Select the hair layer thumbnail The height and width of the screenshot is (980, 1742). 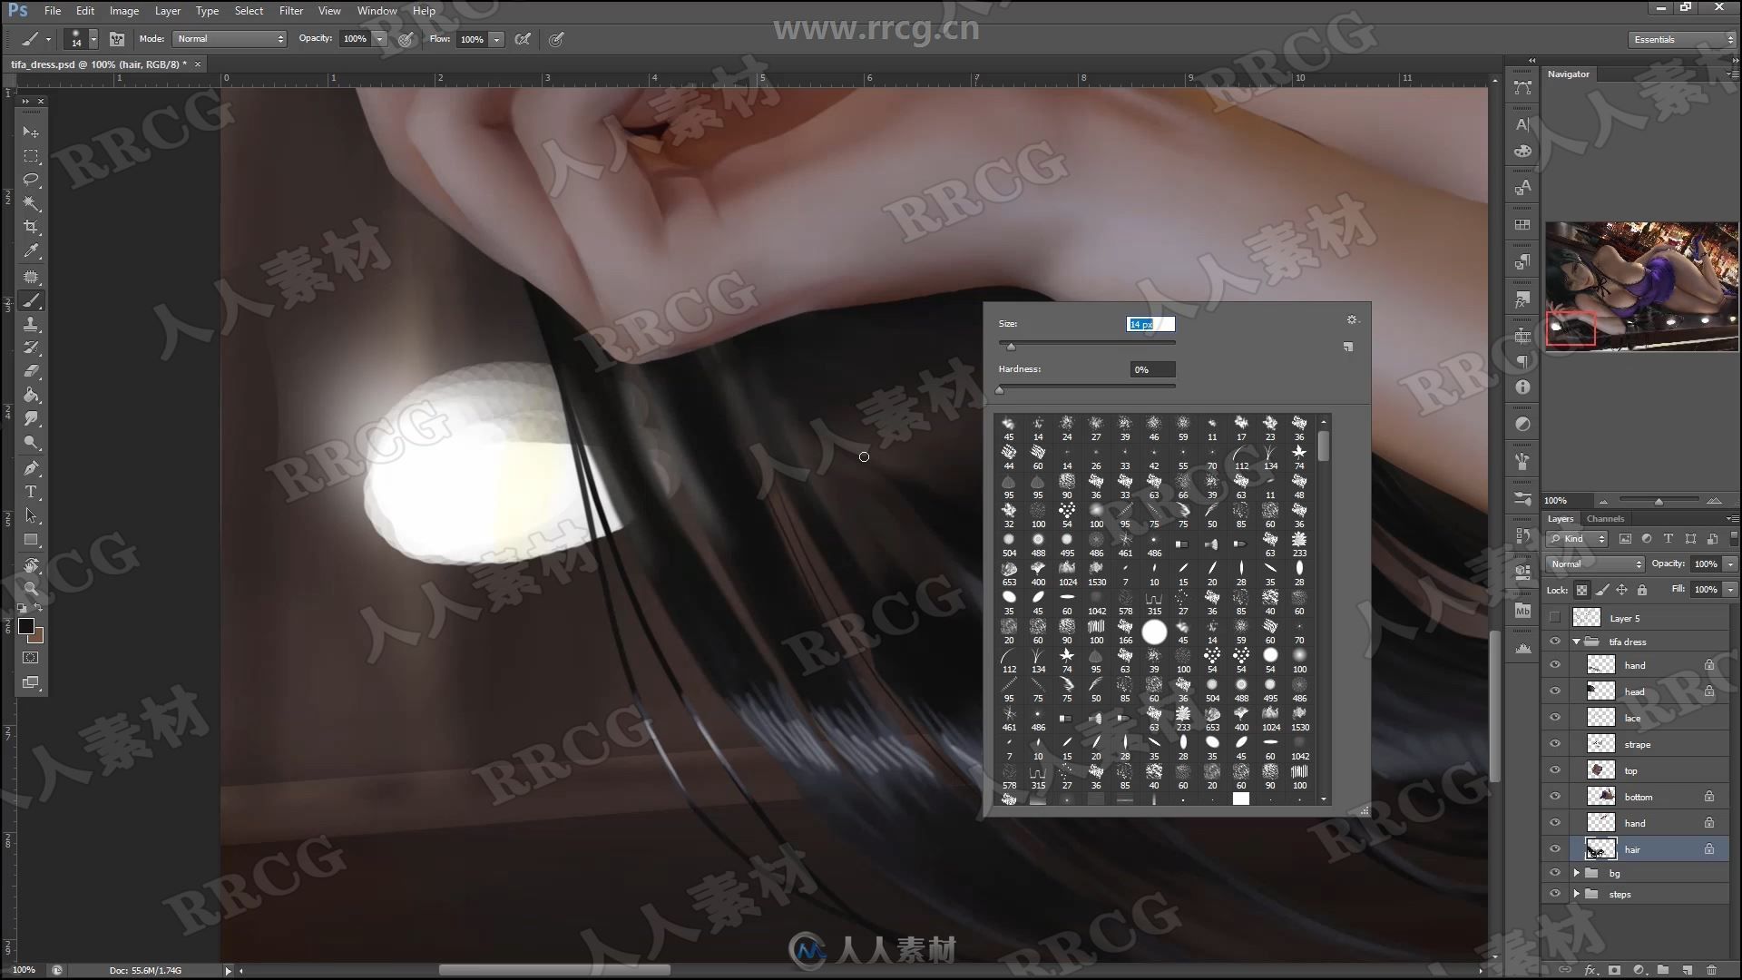point(1600,849)
